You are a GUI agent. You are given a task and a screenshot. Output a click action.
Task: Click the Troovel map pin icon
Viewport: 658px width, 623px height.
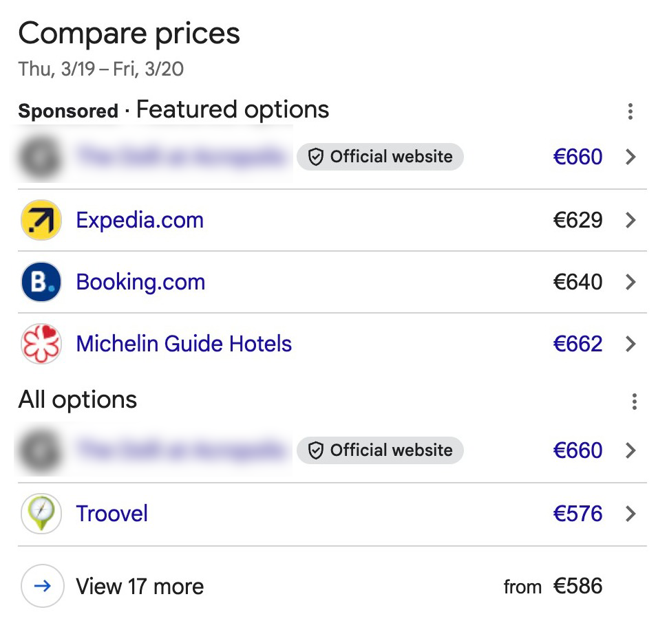[41, 514]
